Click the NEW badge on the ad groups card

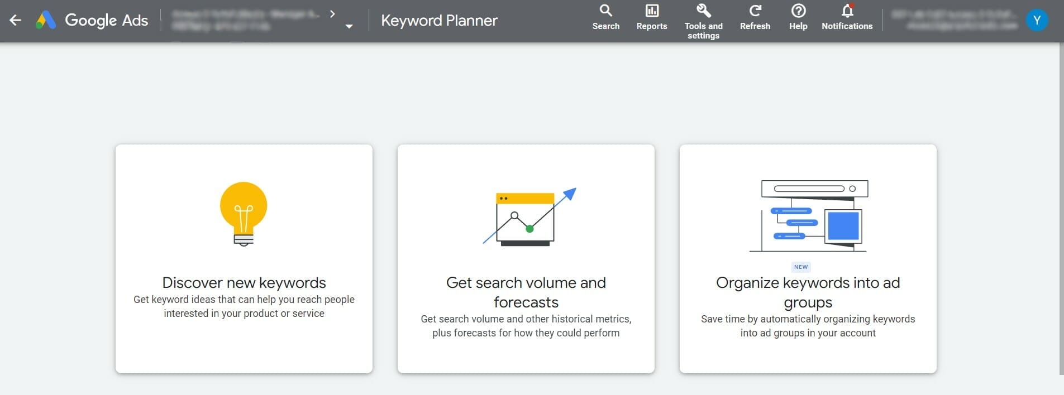(x=801, y=267)
